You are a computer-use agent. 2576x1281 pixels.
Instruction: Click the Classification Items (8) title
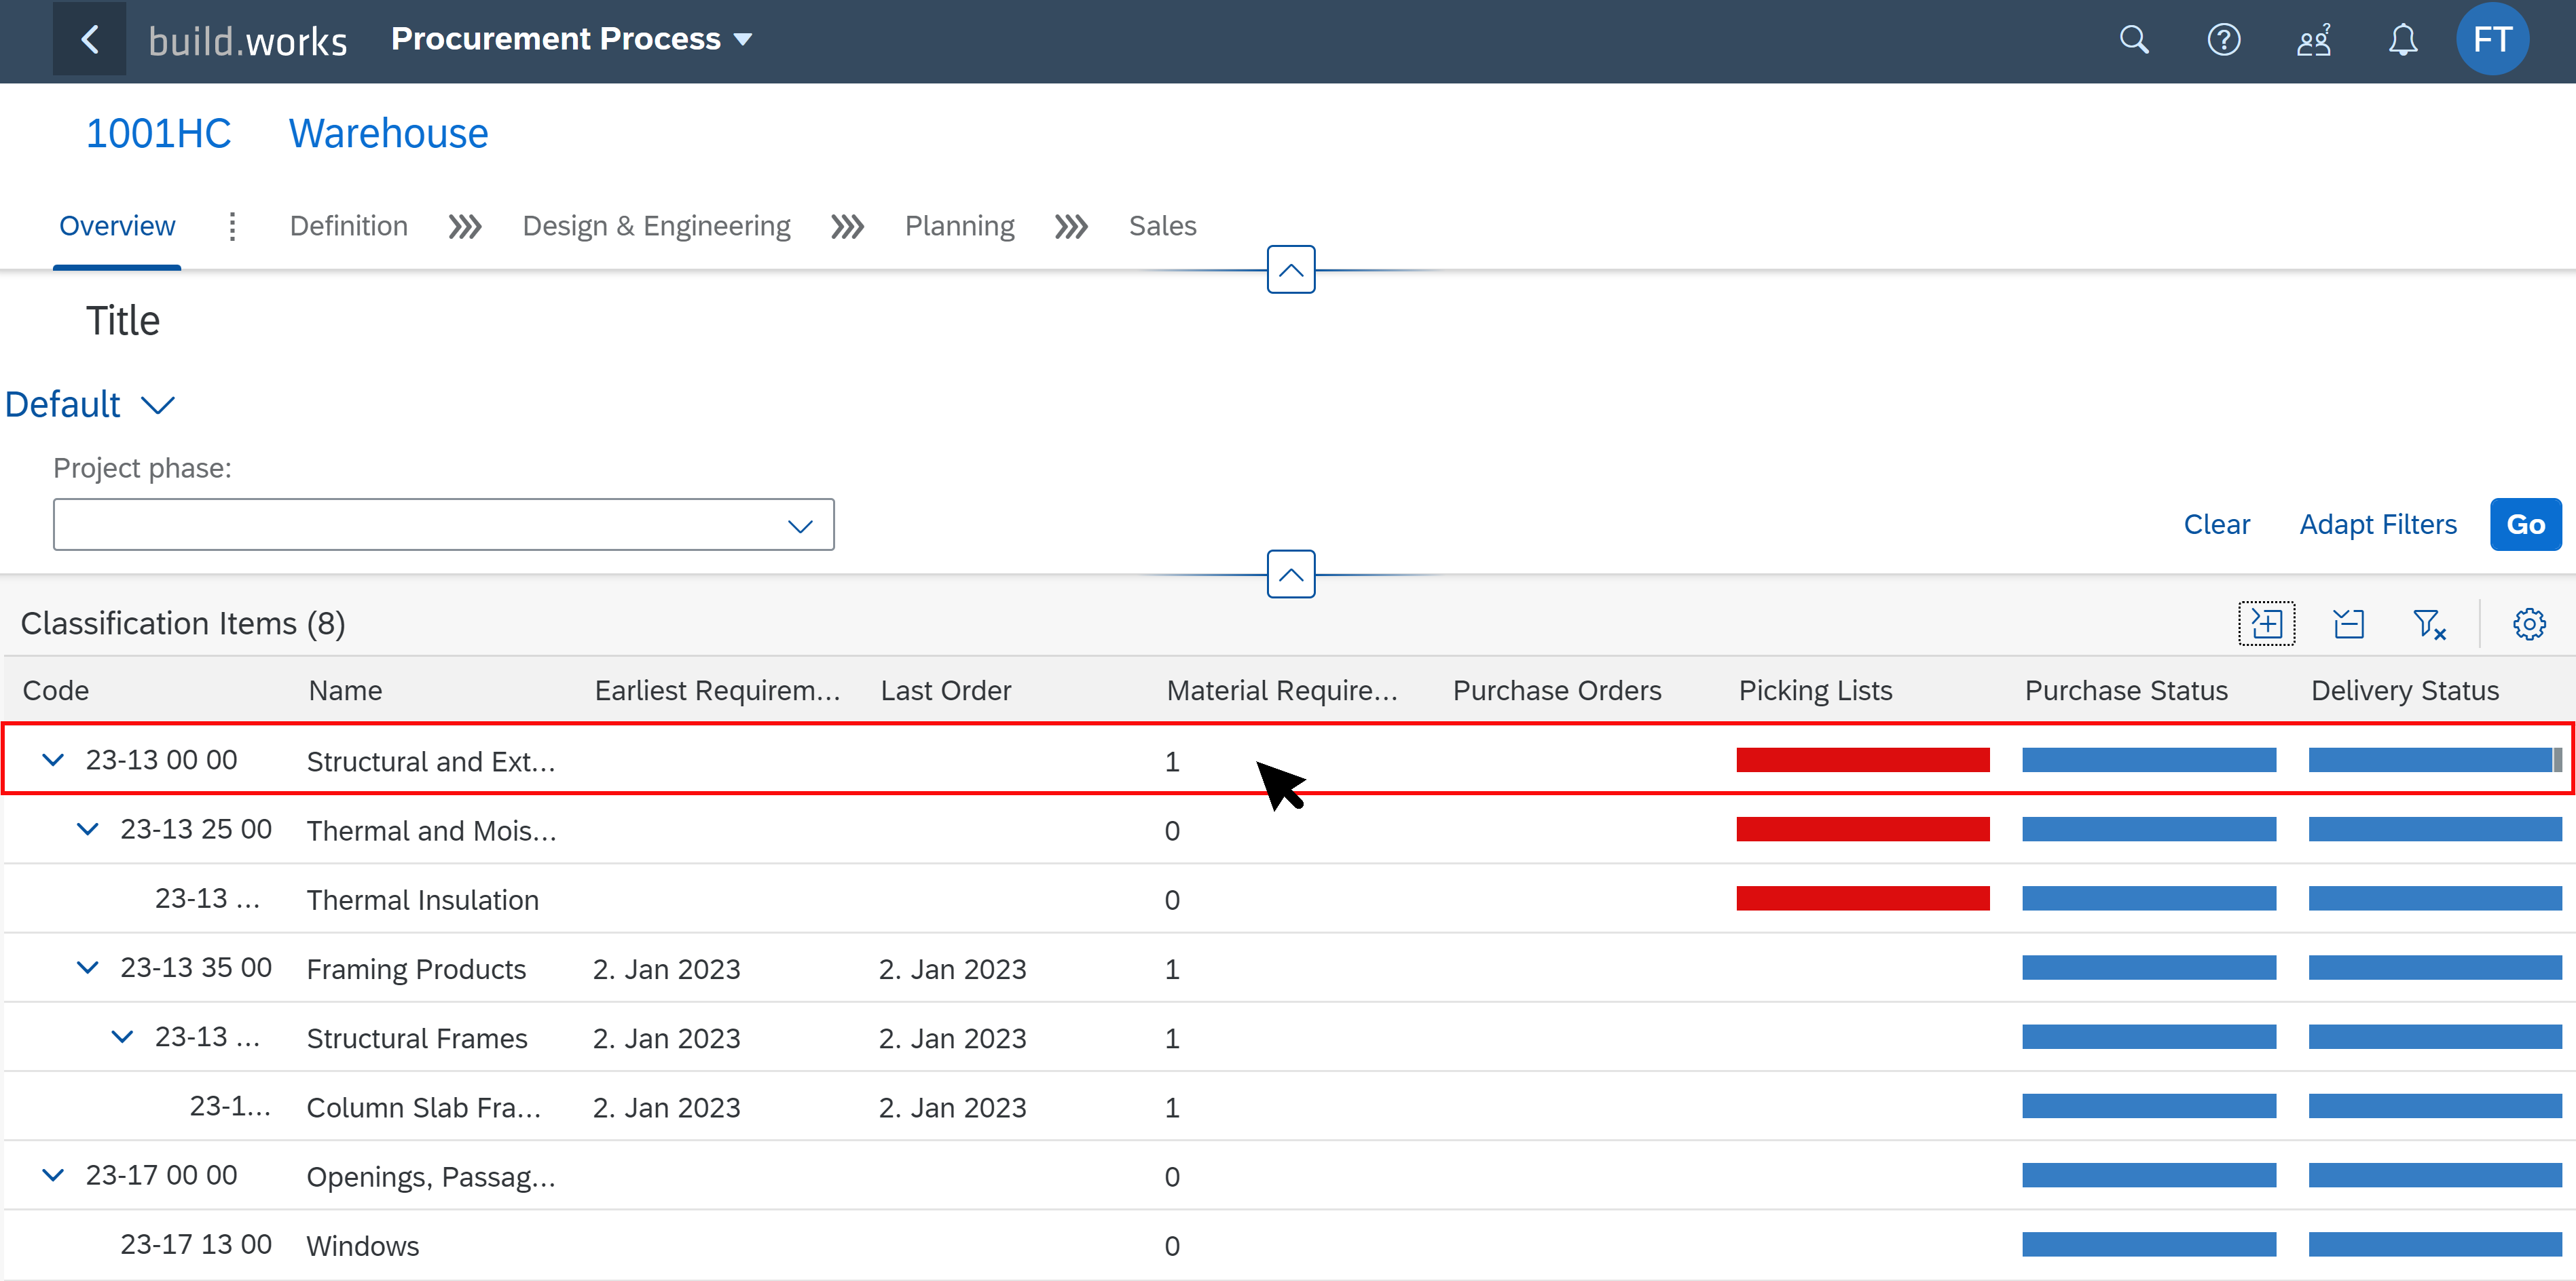coord(183,624)
